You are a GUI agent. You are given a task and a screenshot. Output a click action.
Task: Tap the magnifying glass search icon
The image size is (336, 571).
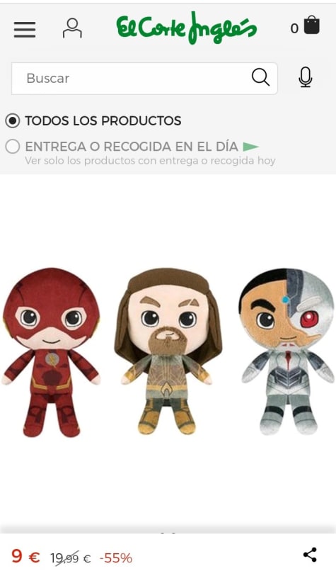[260, 77]
